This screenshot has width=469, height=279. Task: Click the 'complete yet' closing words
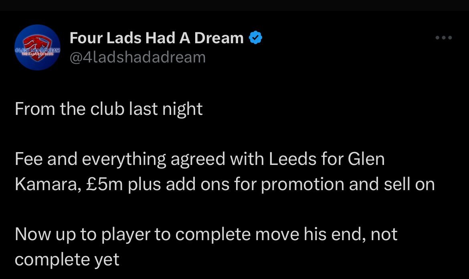click(x=67, y=259)
